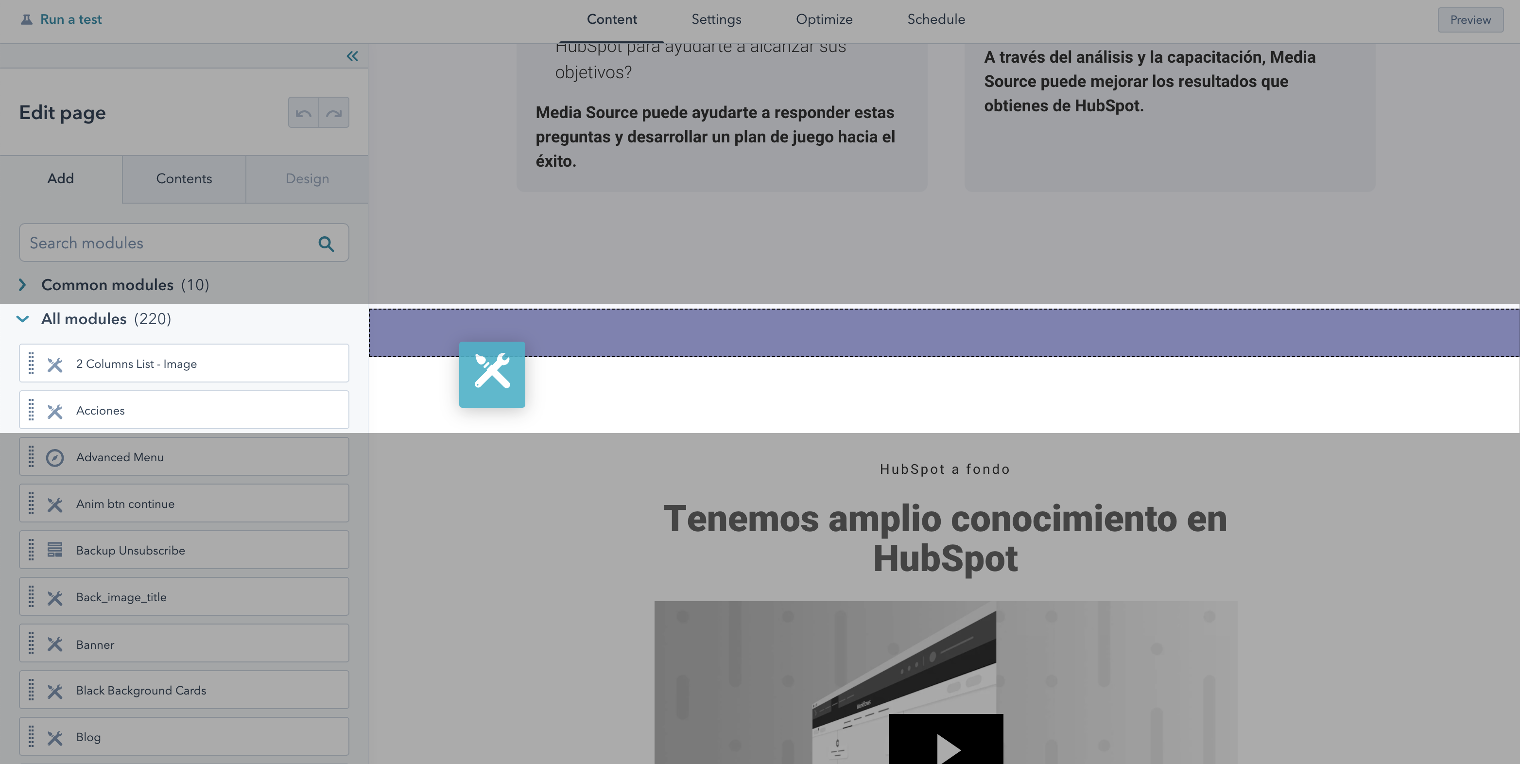The image size is (1520, 764).
Task: Click the Run a test flask icon
Action: 27,19
